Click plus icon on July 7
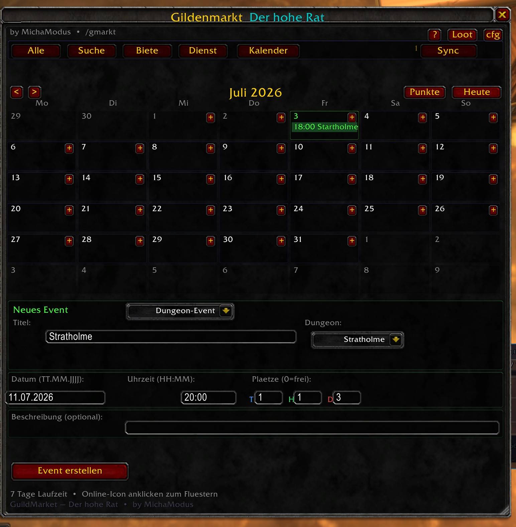516x527 pixels. pos(140,148)
